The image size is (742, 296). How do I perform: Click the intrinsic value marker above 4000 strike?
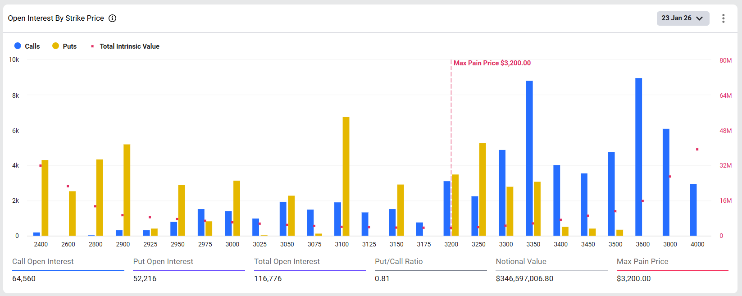point(697,149)
